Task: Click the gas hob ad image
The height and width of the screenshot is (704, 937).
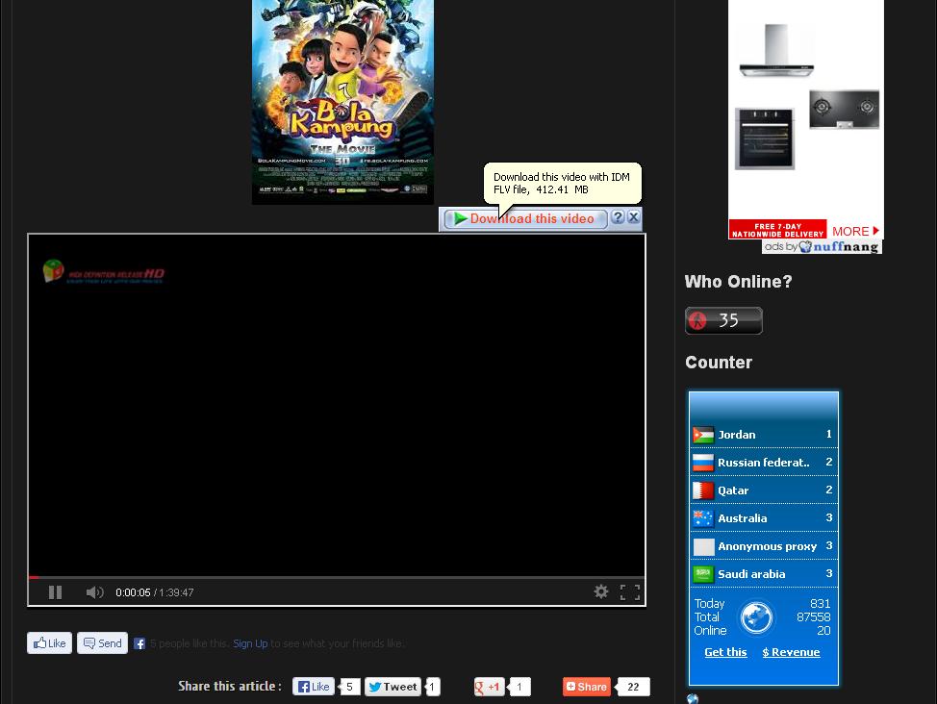Action: pos(845,110)
